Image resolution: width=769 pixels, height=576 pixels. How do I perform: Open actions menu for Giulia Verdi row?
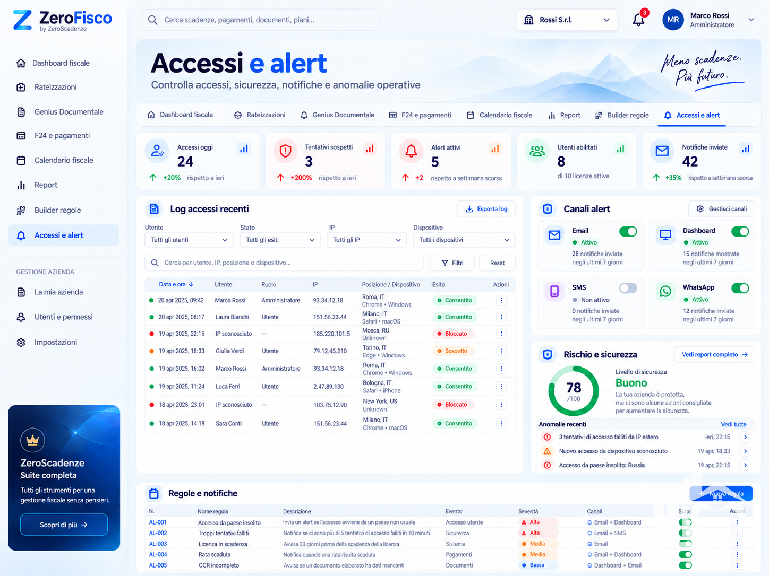click(x=501, y=351)
